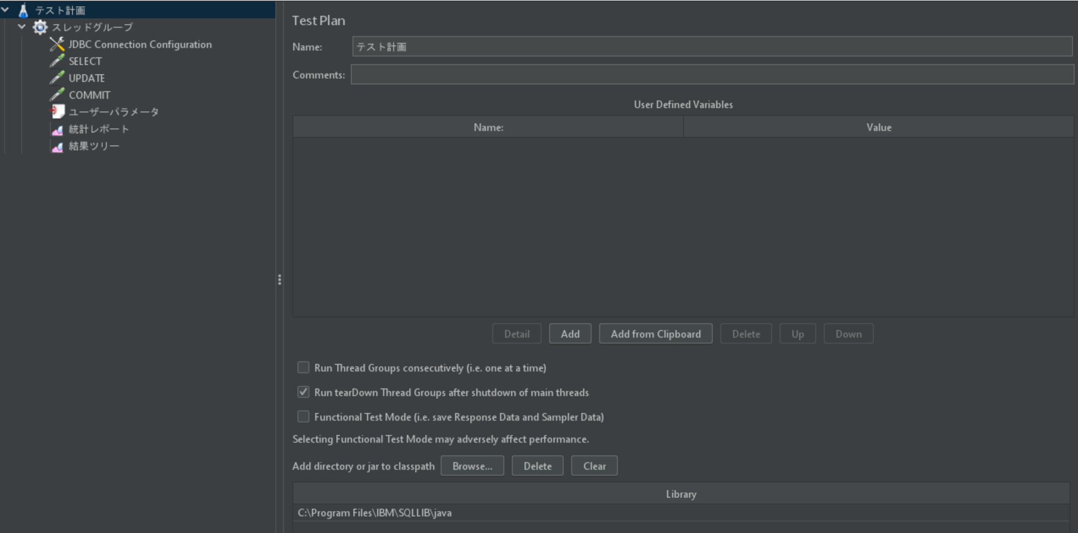
Task: Click the Up button
Action: [x=797, y=334]
